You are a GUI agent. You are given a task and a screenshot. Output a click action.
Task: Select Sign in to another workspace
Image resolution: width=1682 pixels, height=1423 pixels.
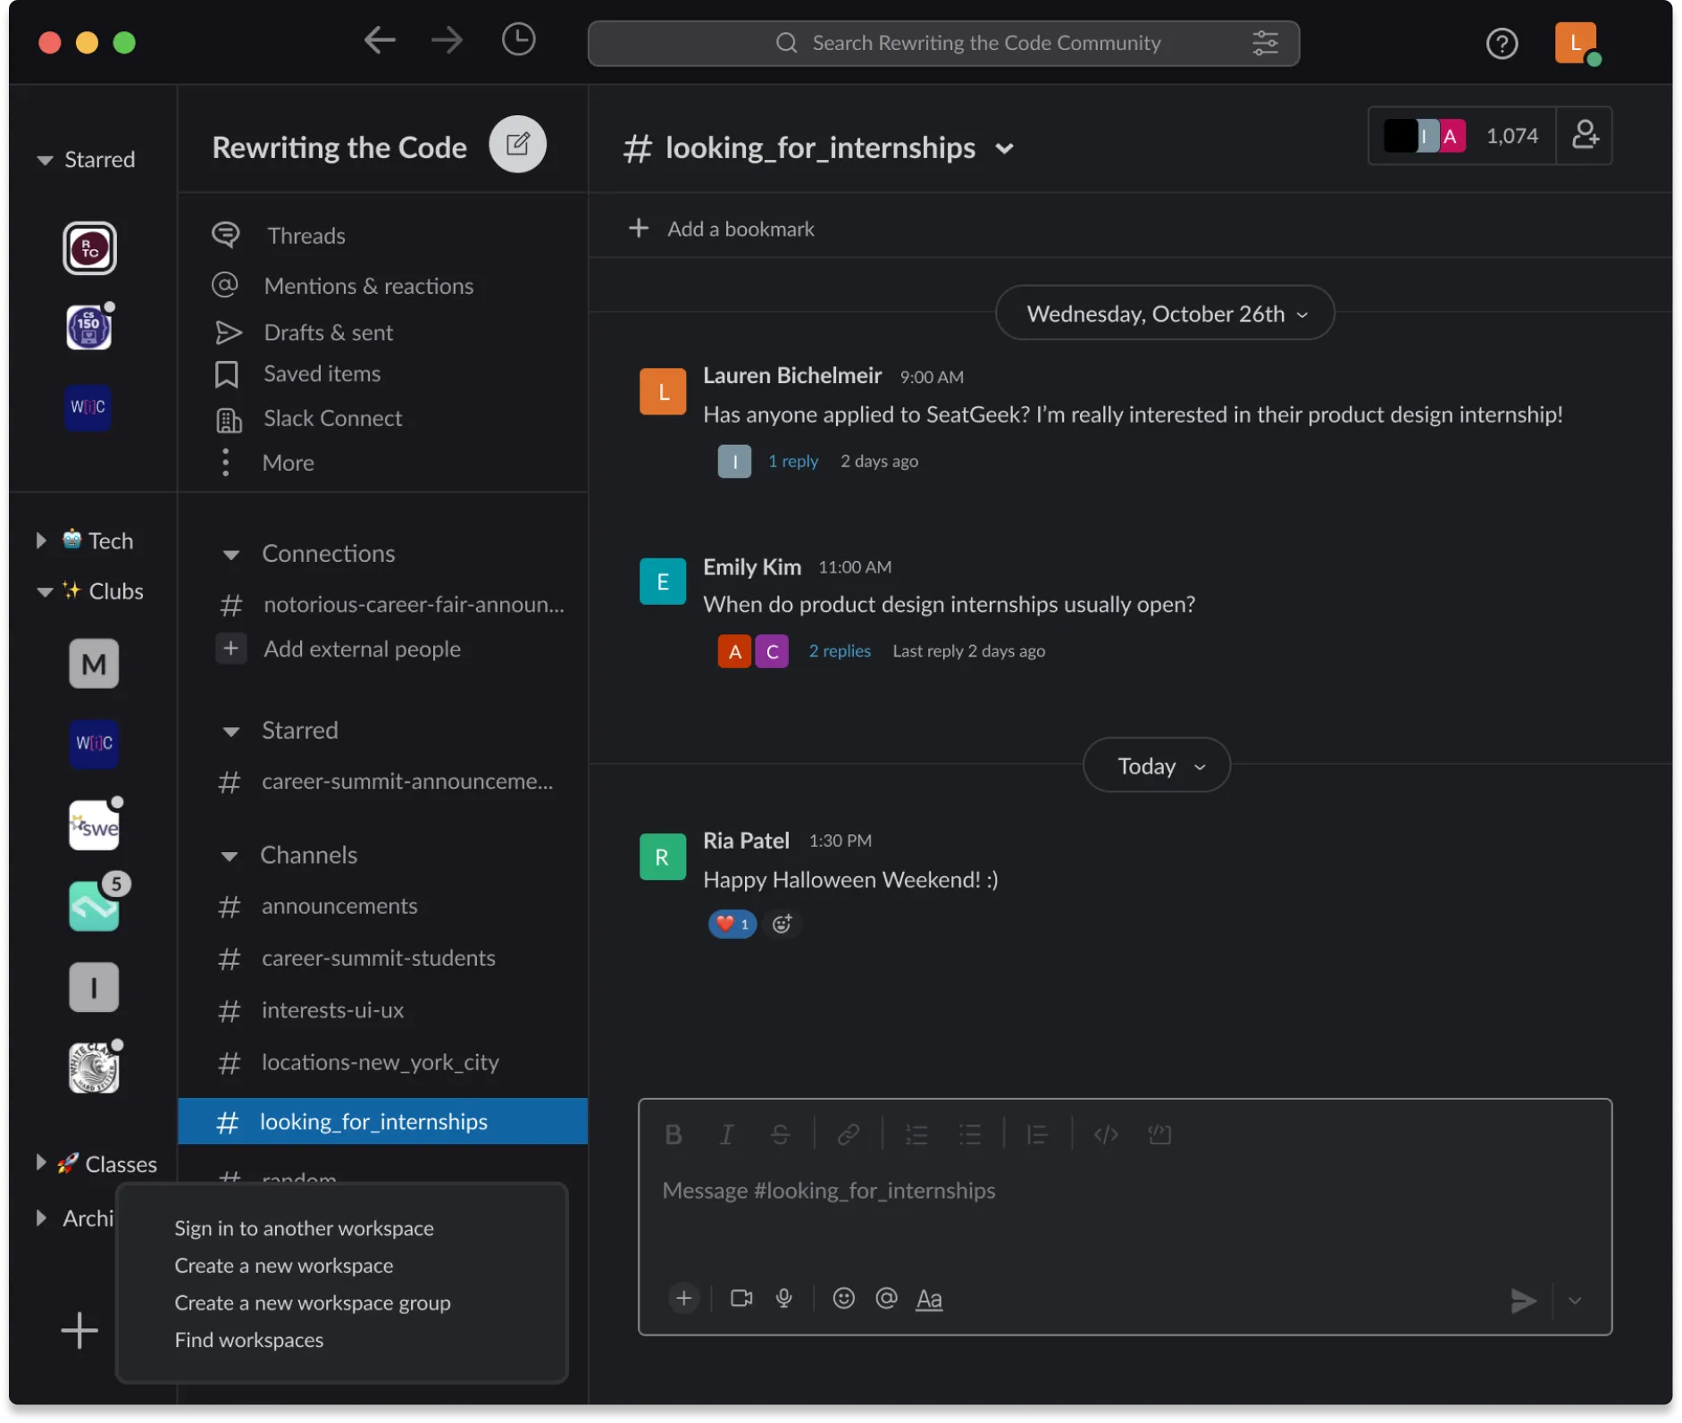(x=304, y=1228)
